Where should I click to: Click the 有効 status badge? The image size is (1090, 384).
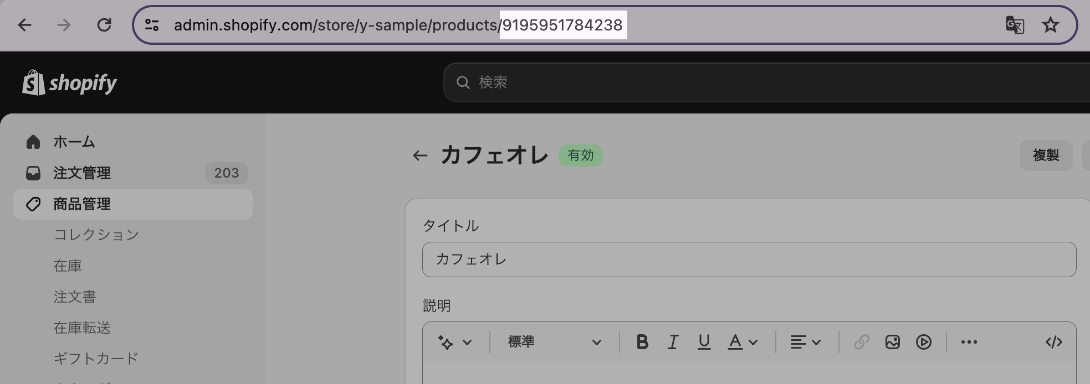coord(580,155)
